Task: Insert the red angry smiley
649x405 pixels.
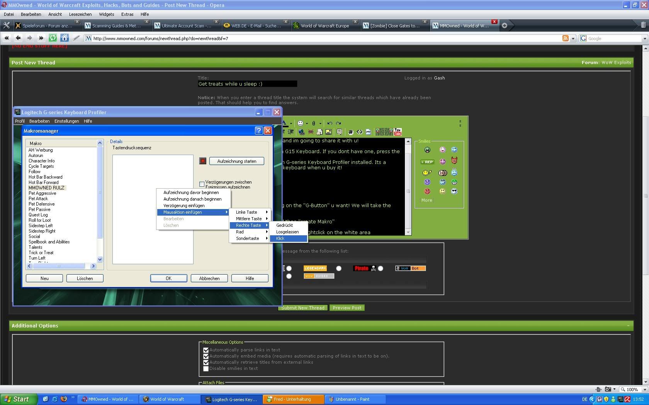Action: pos(427,191)
